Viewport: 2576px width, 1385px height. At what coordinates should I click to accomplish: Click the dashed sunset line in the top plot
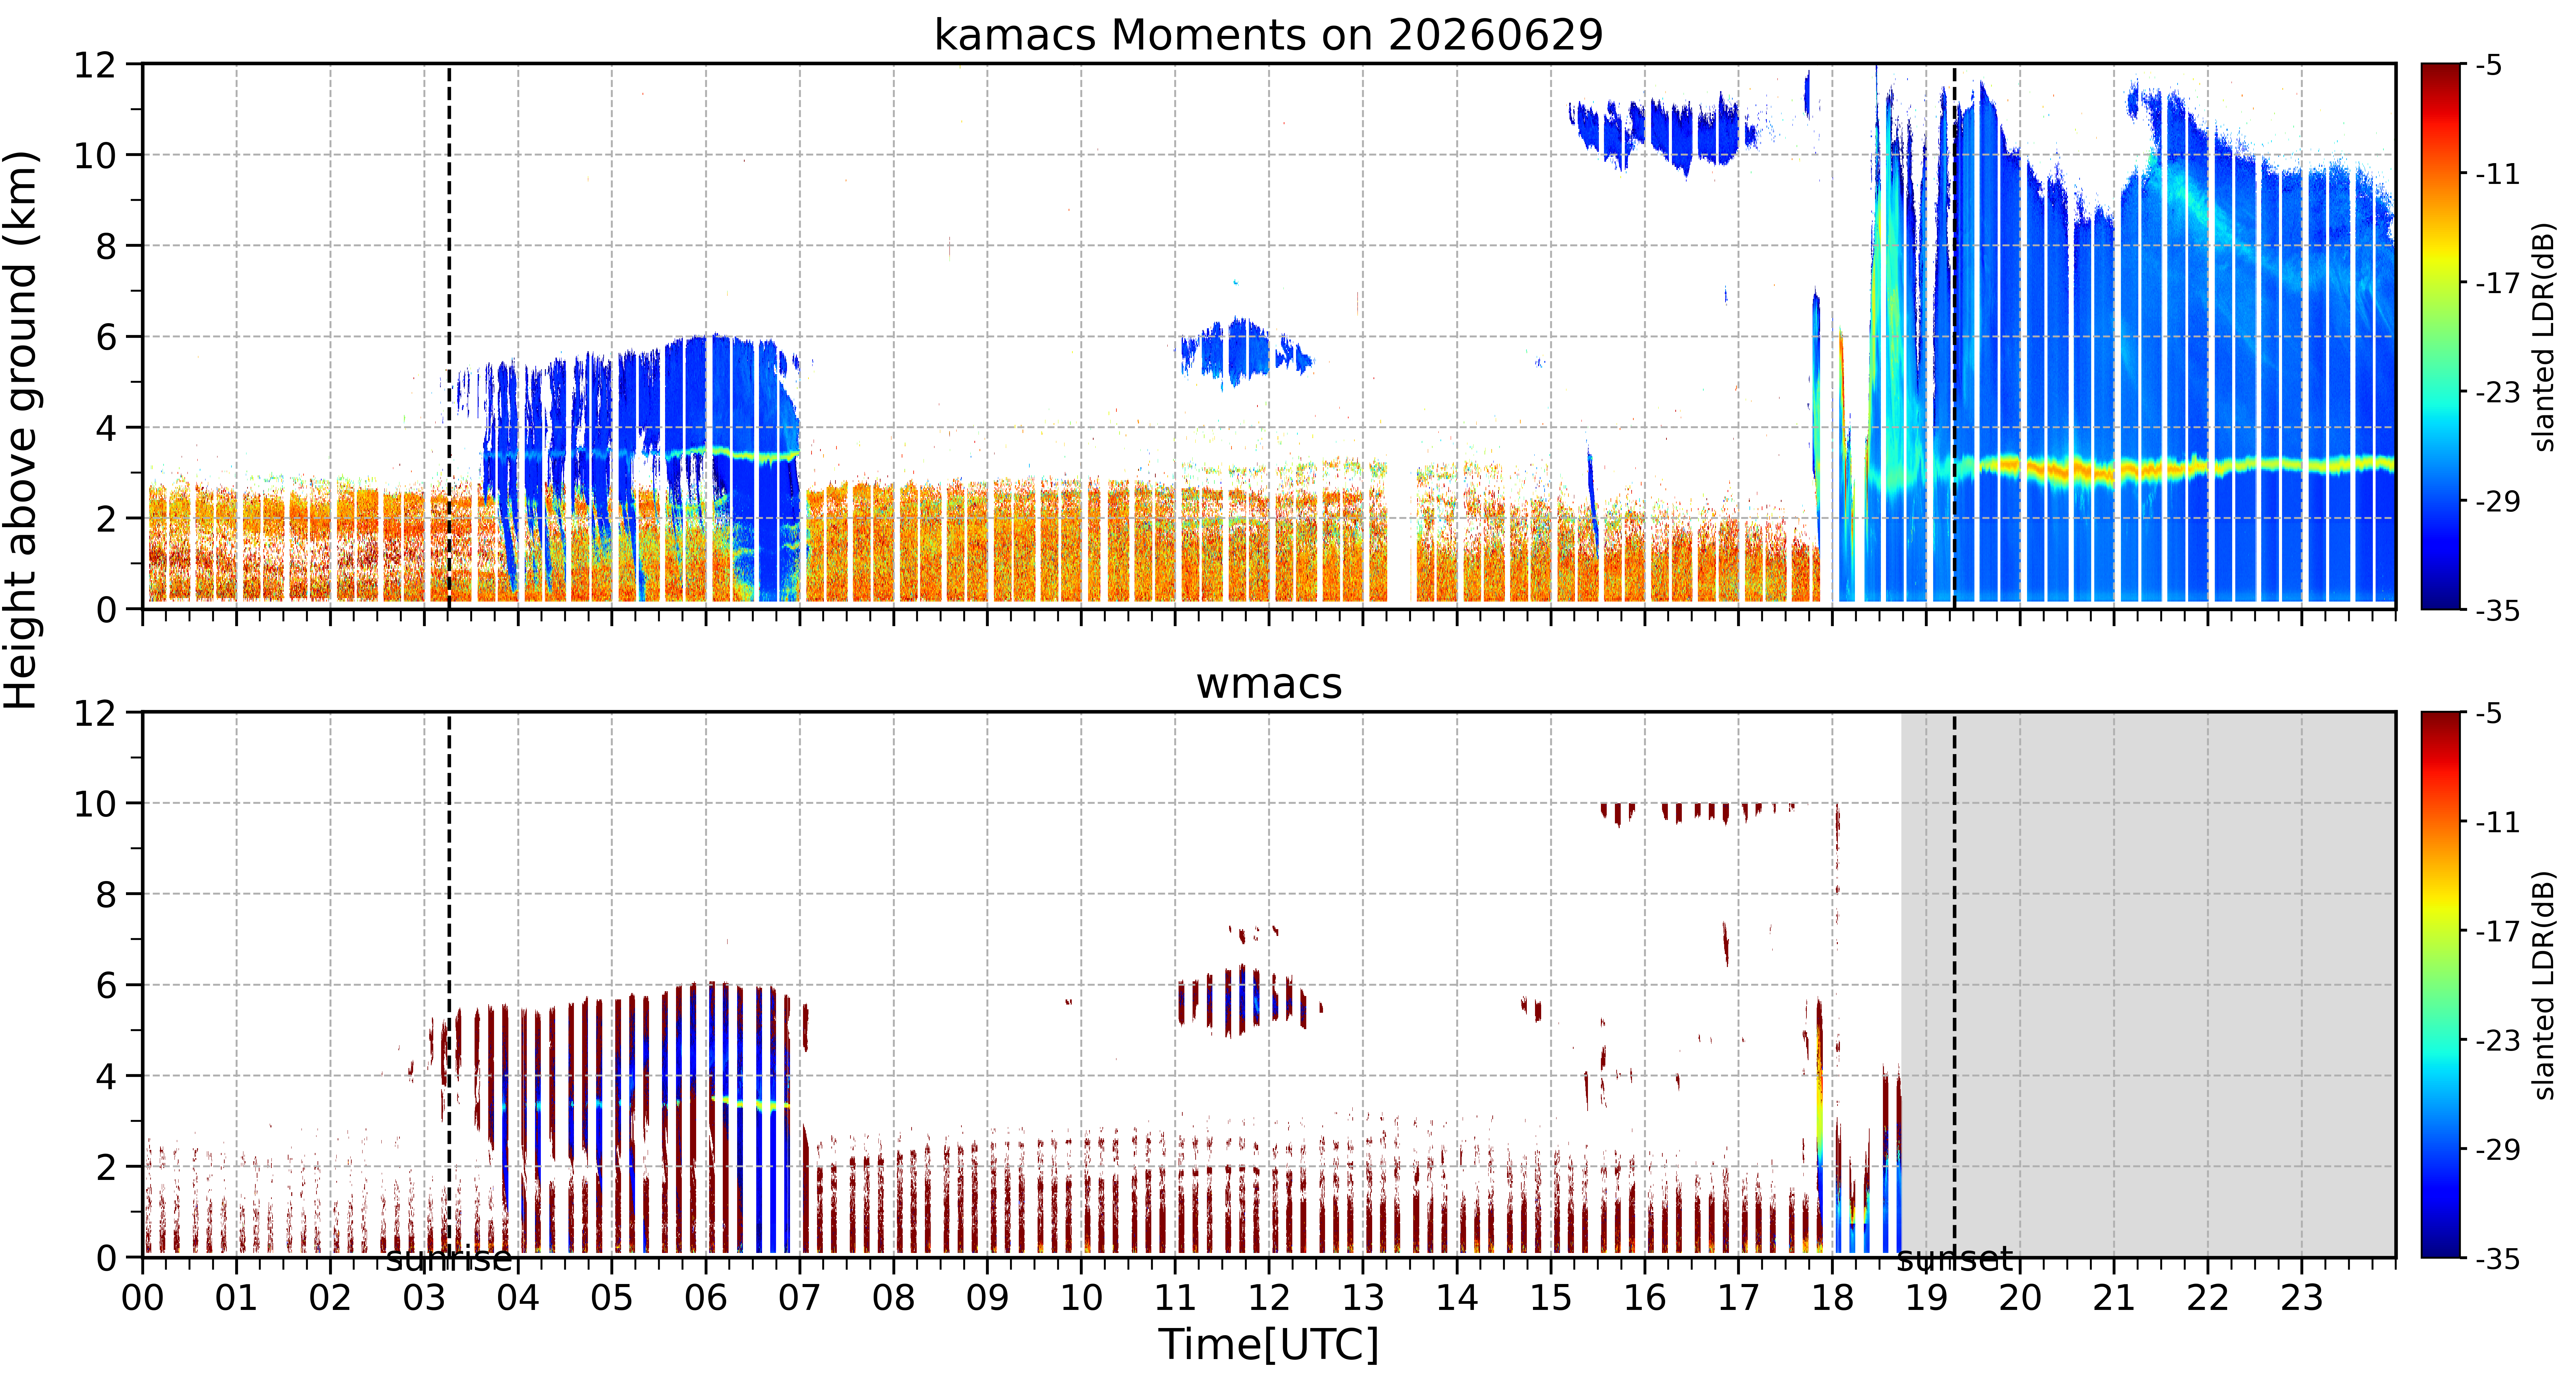1954,337
